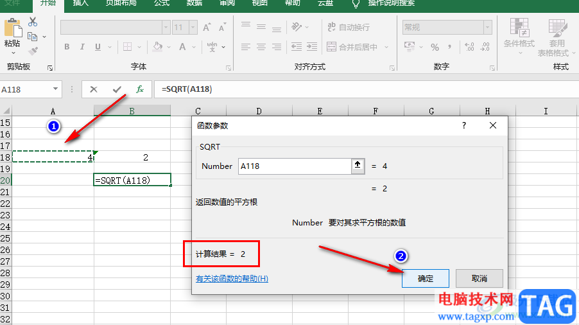Screen dimensions: 579x325
Task: Click the Comma Style icon
Action: 449,47
